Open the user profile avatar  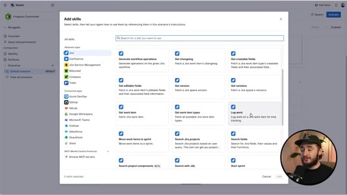tap(343, 5)
